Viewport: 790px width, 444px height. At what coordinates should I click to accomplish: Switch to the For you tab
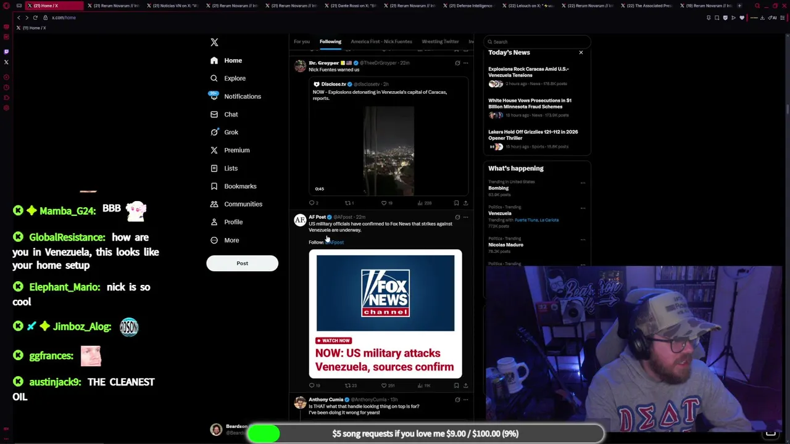(302, 41)
